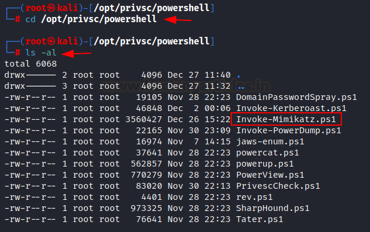Click the Kali skull icon in first prompt
Image resolution: width=370 pixels, height=232 pixels.
(x=51, y=8)
